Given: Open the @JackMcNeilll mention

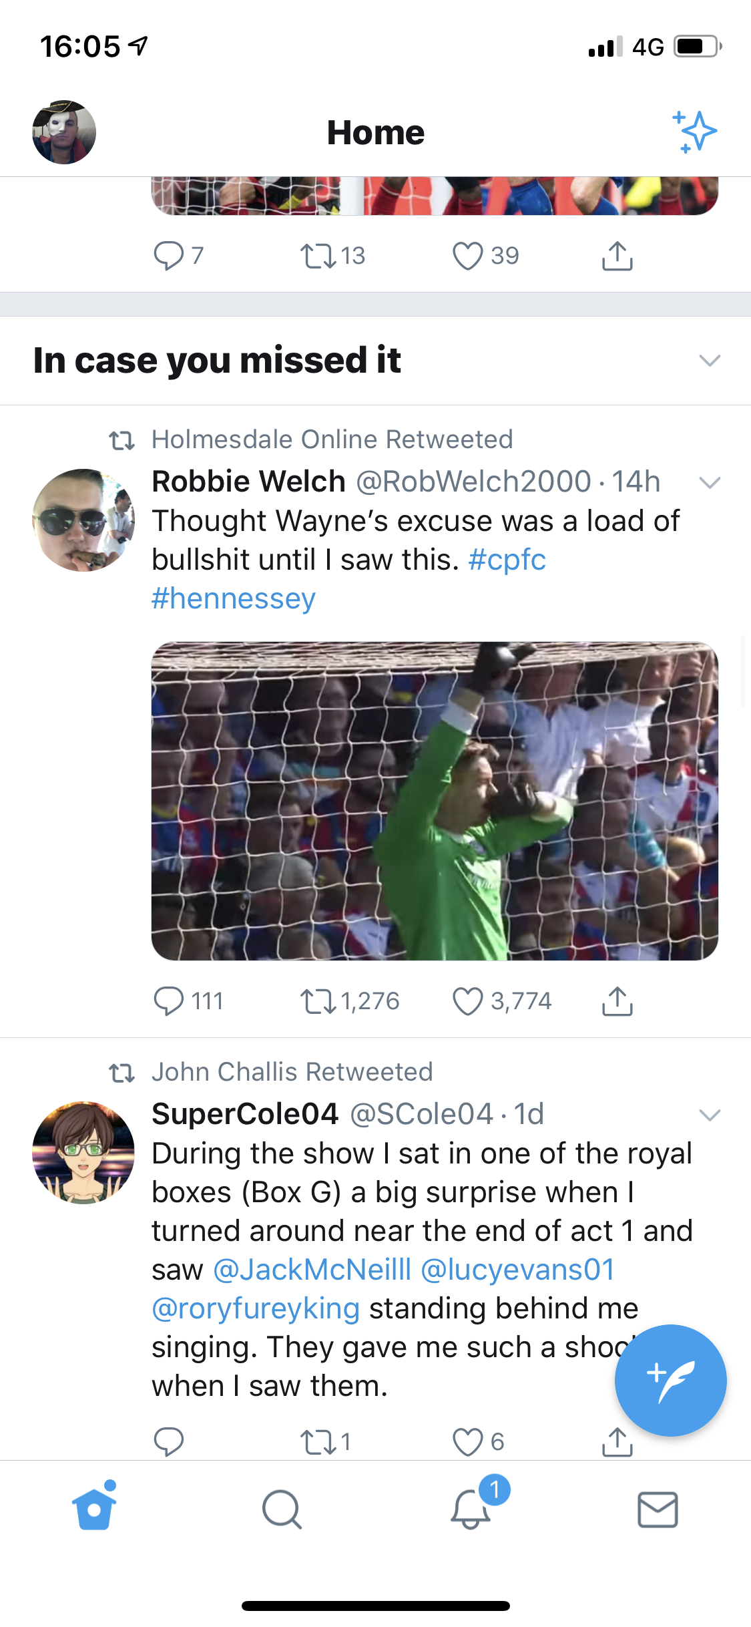Looking at the screenshot, I should pyautogui.click(x=312, y=1270).
